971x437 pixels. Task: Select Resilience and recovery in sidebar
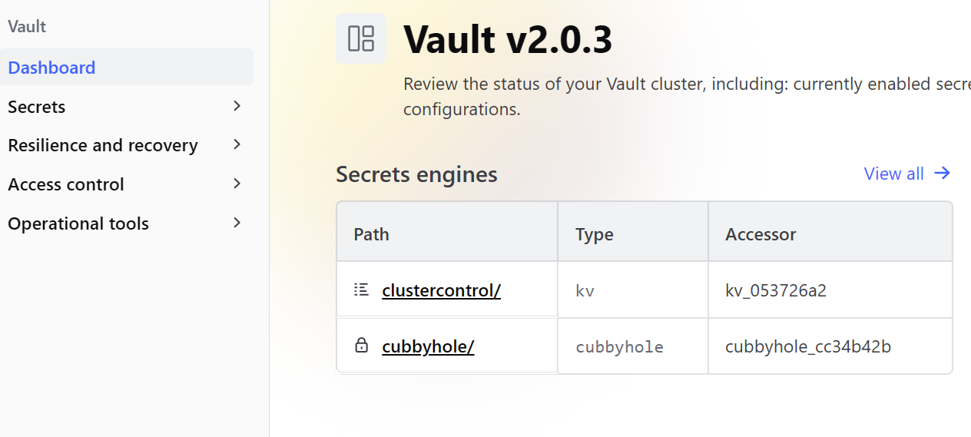pos(127,144)
